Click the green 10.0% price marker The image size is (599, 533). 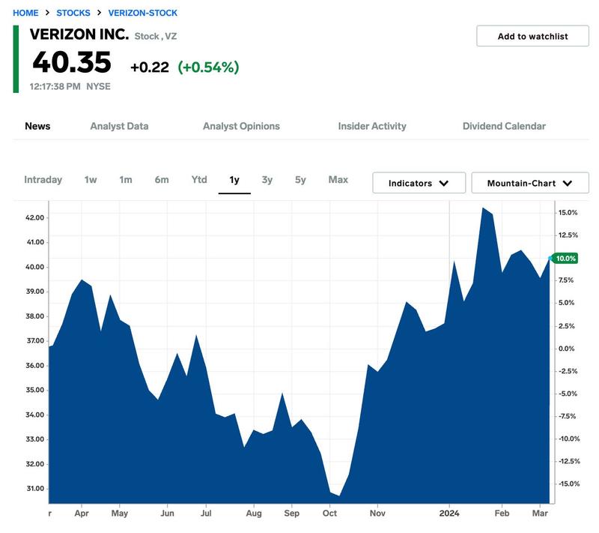[565, 259]
